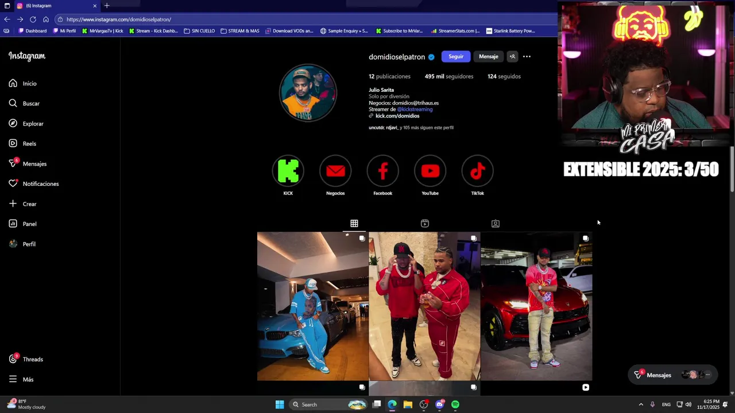Open Mi Perfil bookmark

(64, 31)
